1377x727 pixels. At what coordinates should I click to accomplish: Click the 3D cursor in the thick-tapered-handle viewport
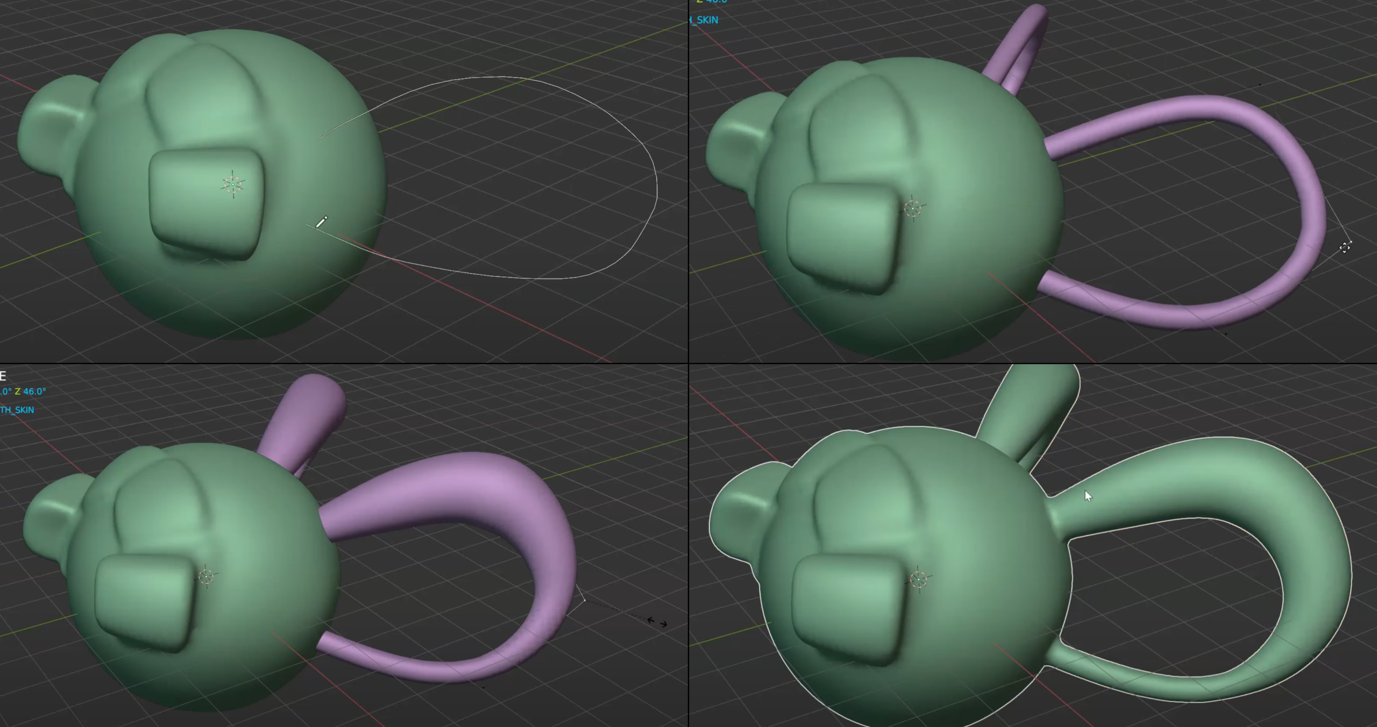pos(206,576)
